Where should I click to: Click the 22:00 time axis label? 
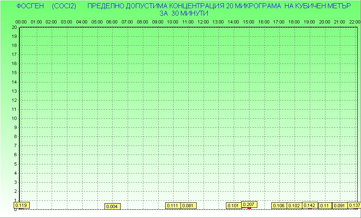(354, 21)
